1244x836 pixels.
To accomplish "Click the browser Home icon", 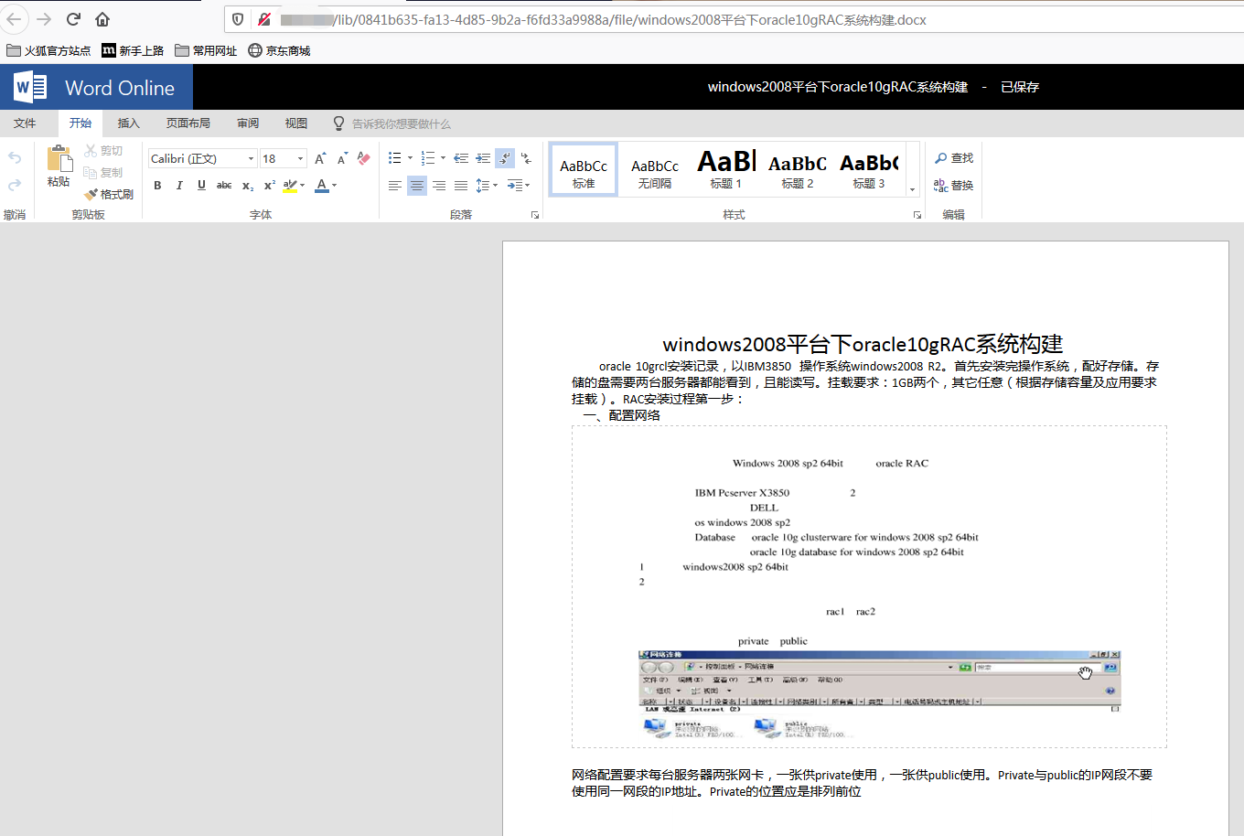I will (102, 19).
